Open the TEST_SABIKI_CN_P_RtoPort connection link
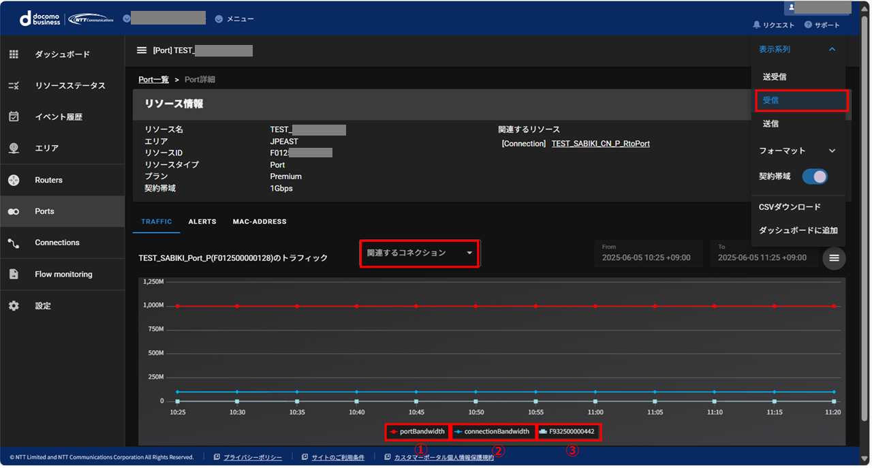 [x=600, y=144]
